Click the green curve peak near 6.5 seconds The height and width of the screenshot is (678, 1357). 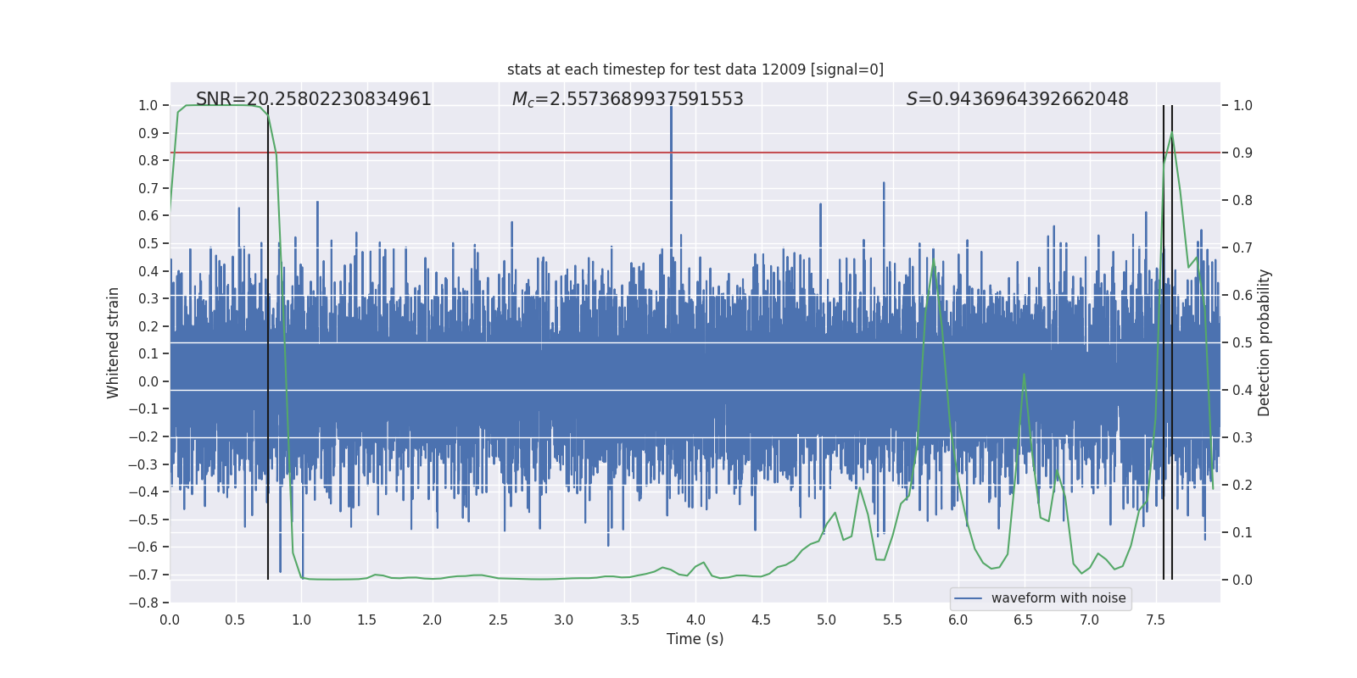tap(1024, 375)
